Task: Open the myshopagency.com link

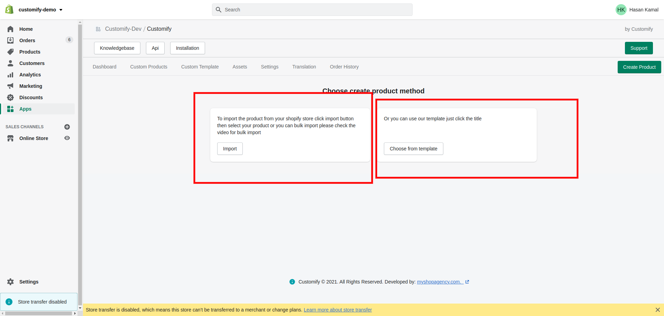Action: 440,282
